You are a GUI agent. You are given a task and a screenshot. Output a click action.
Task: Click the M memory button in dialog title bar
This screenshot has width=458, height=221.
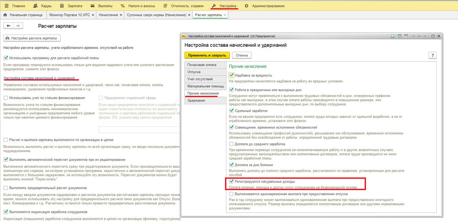coord(413,36)
